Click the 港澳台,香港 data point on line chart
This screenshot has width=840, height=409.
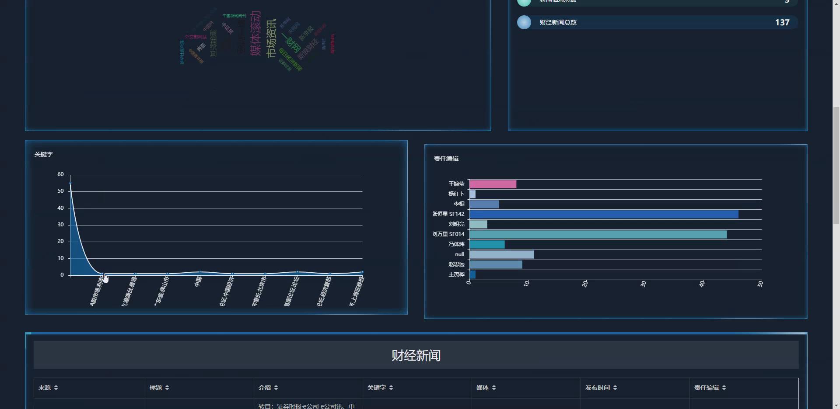click(x=135, y=274)
